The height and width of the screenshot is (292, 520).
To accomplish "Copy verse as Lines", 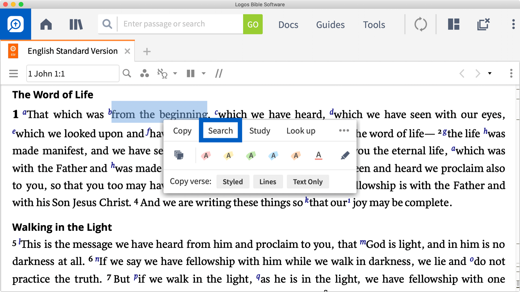I will (x=268, y=182).
